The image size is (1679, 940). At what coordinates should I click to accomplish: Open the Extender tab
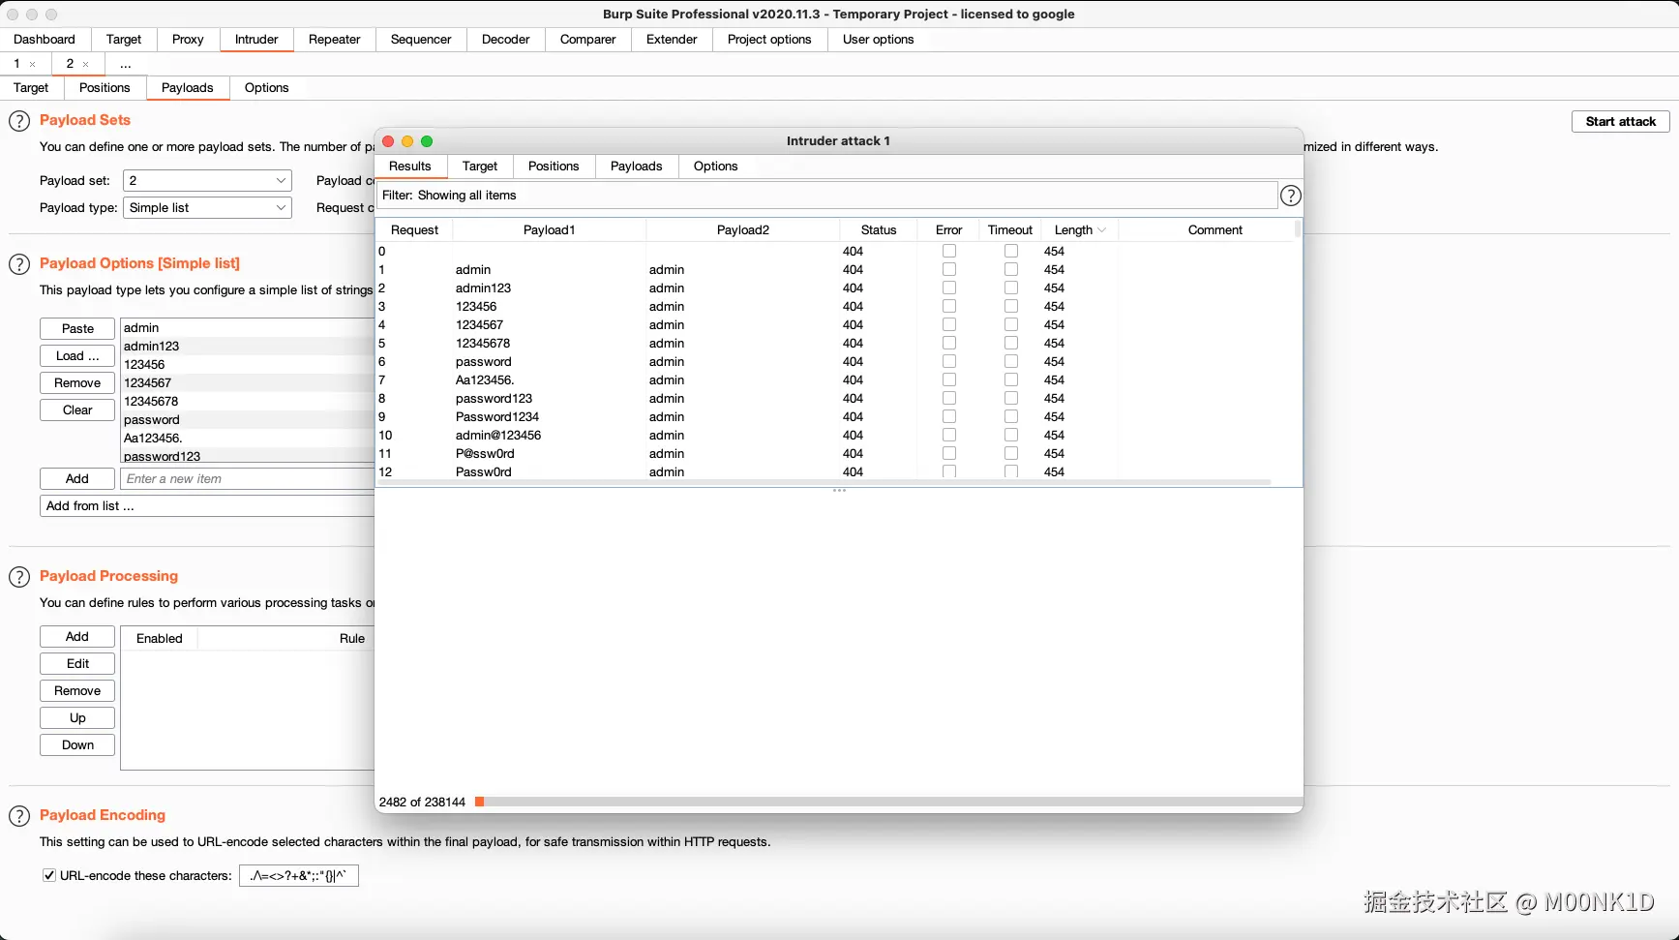coord(672,40)
